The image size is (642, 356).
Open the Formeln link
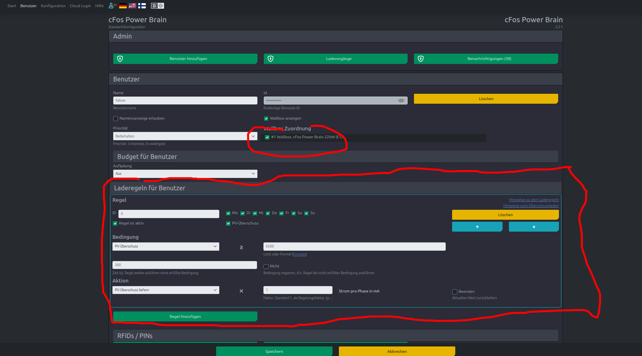coord(300,254)
